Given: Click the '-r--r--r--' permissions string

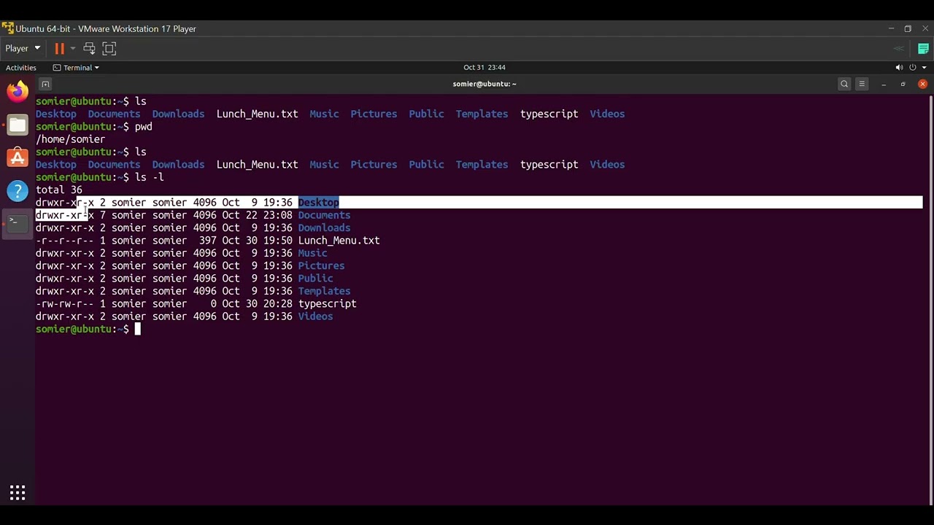Looking at the screenshot, I should pos(64,241).
